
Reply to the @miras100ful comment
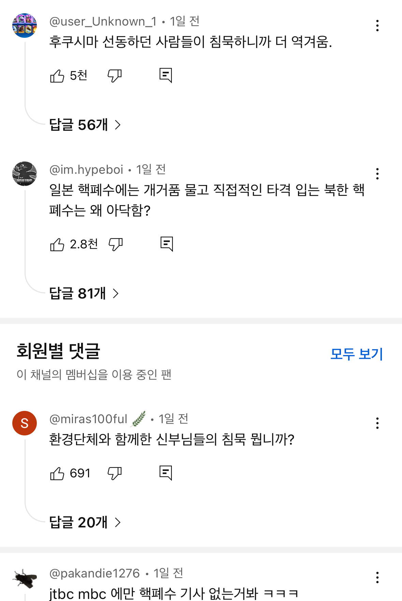pyautogui.click(x=166, y=473)
